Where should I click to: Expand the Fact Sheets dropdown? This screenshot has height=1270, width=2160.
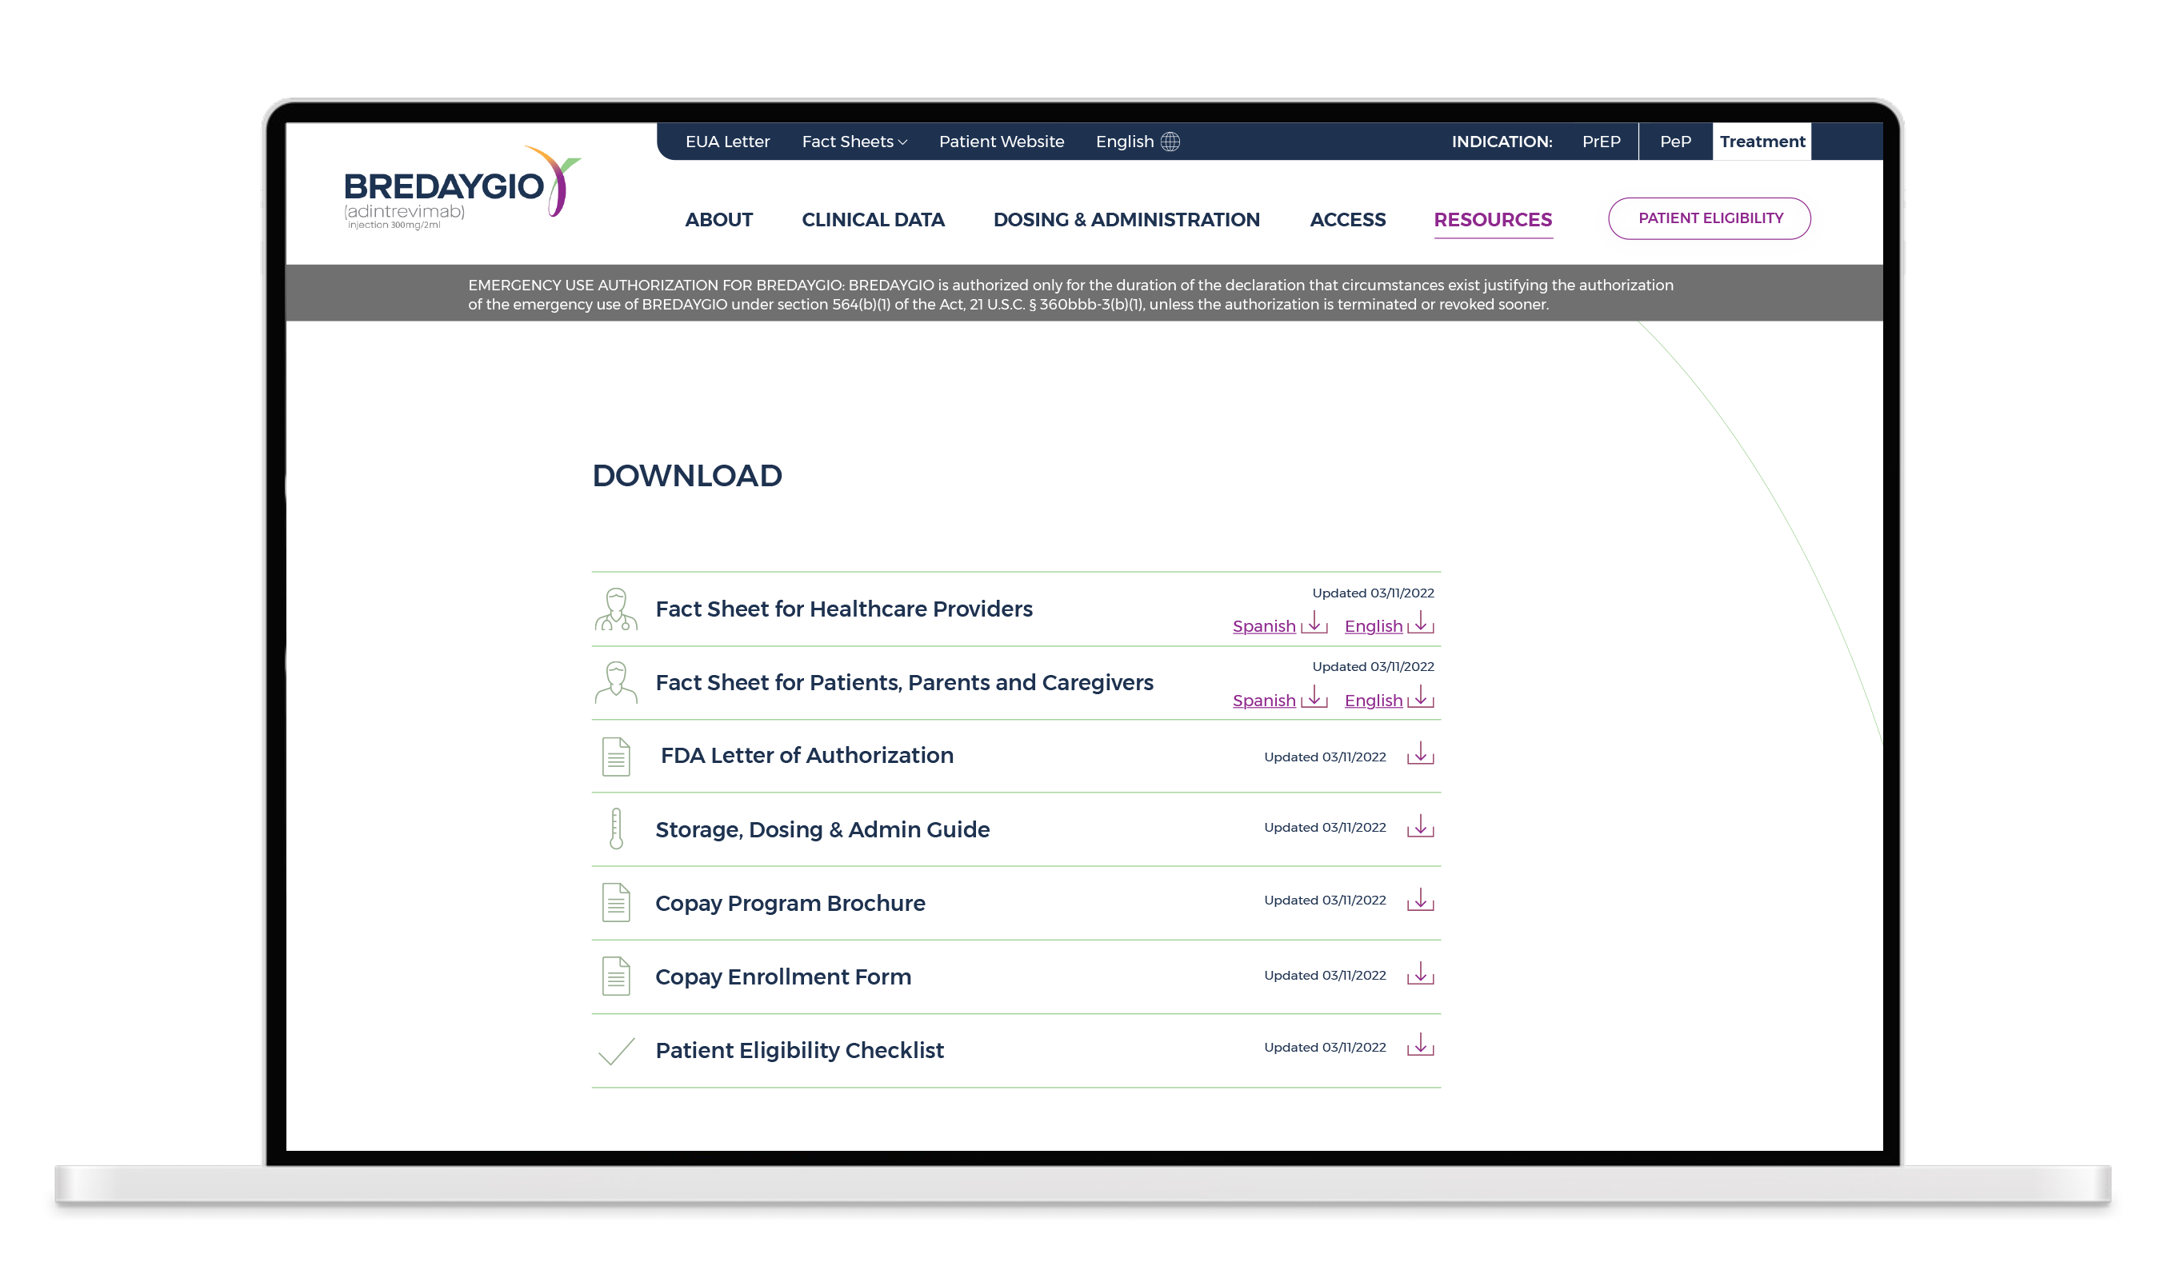click(854, 142)
